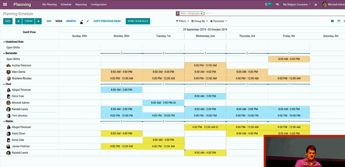Switch scale to DAY view
345x167 pixels.
(x=49, y=21)
